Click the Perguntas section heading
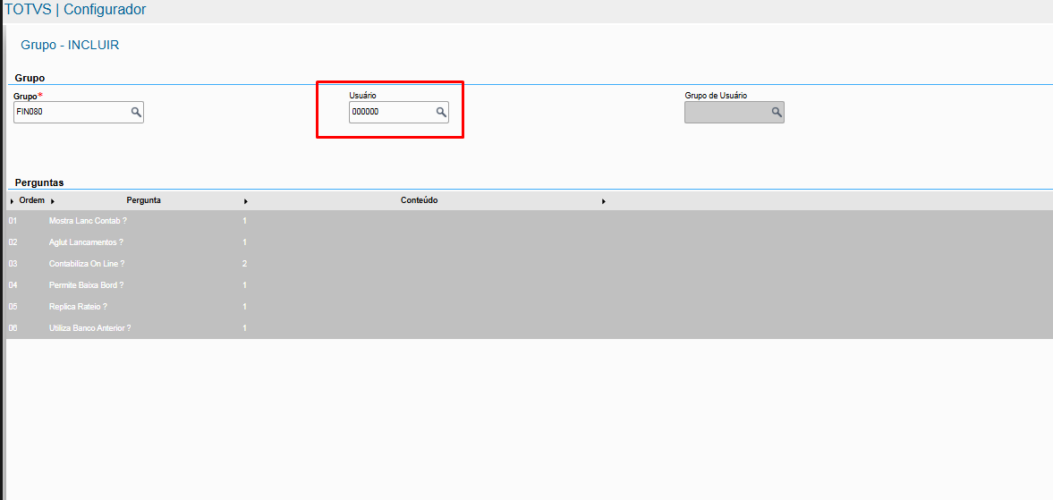The width and height of the screenshot is (1053, 500). (x=39, y=182)
